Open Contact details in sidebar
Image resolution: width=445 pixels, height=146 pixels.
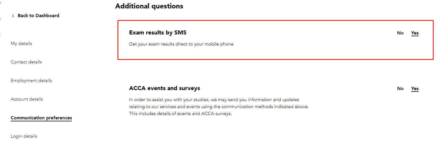(26, 62)
